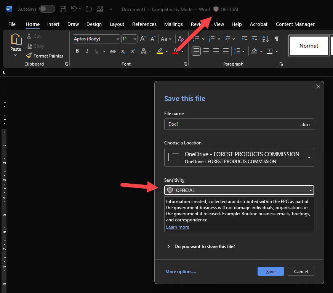Screen dimensions: 333x293
Task: Select the Normal style thumbnail
Action: pyautogui.click(x=309, y=46)
